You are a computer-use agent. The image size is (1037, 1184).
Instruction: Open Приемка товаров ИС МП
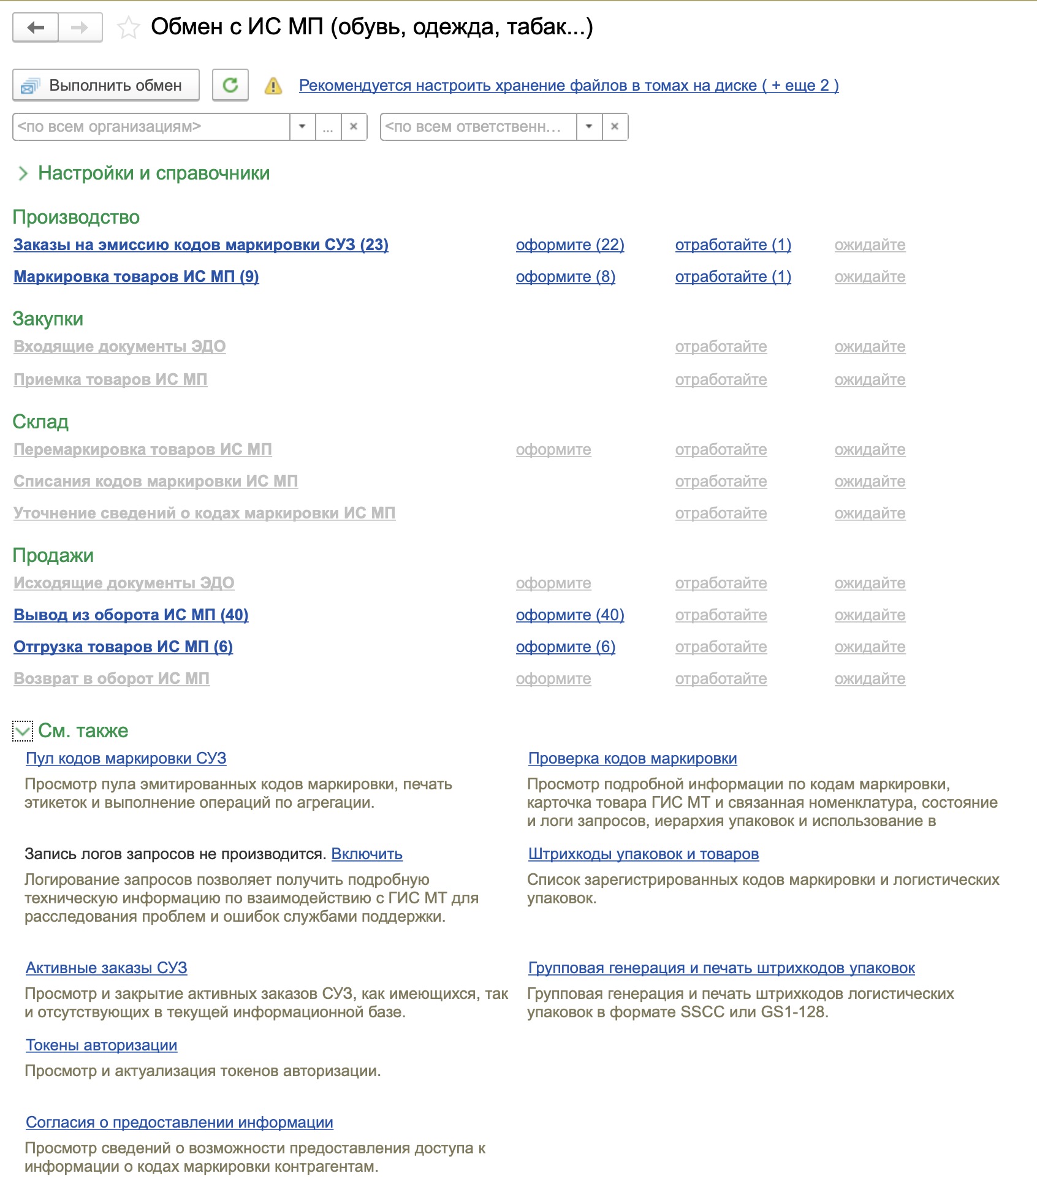(110, 380)
